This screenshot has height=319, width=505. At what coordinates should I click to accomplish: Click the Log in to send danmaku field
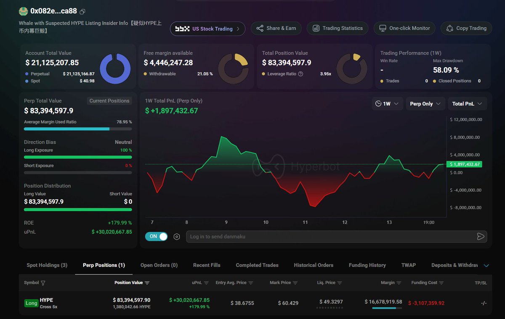pos(336,237)
